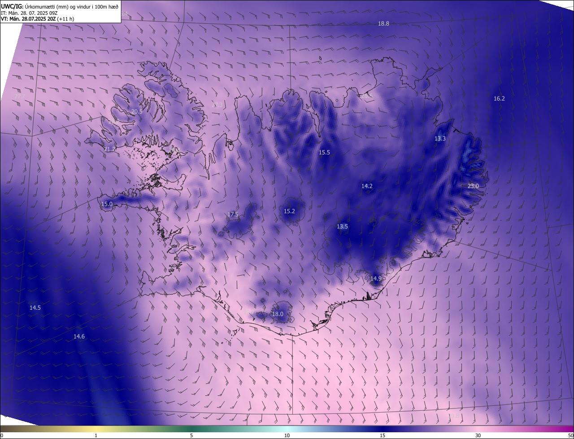Click the 14.2 value label

click(x=367, y=186)
